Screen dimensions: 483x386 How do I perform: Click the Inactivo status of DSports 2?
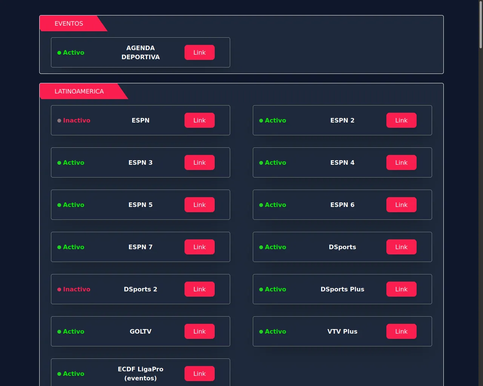(74, 289)
